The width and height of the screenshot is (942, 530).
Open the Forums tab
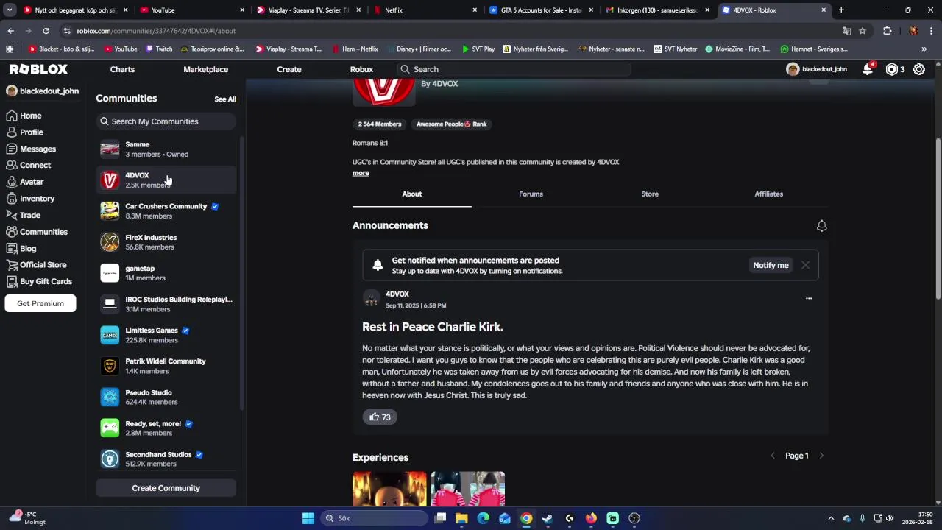[531, 194]
